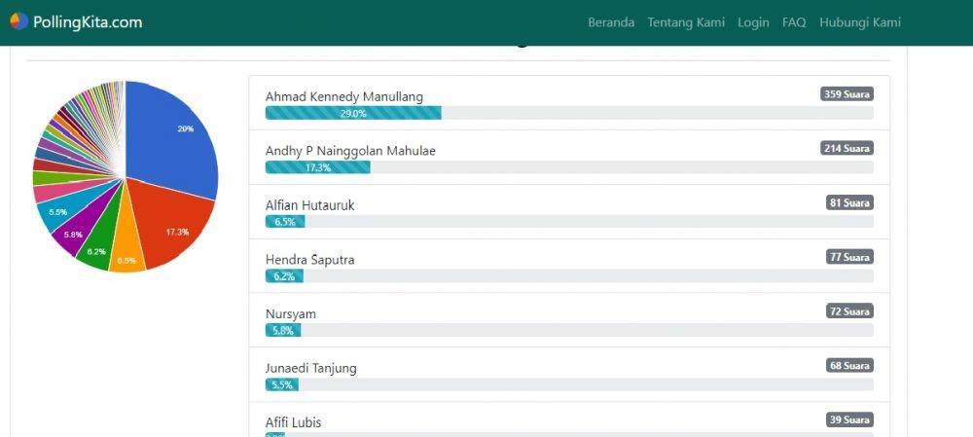Open the Tentang Kami page
The width and height of the screenshot is (973, 437).
686,22
